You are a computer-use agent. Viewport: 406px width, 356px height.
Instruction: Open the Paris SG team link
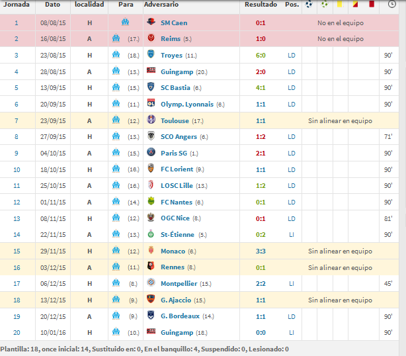[x=174, y=153]
